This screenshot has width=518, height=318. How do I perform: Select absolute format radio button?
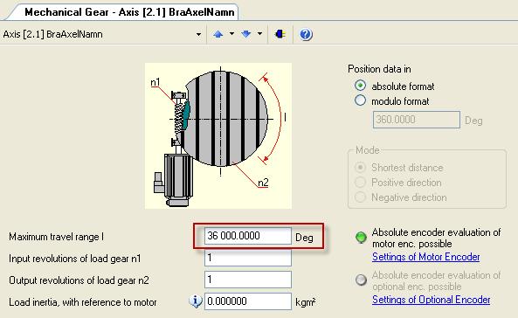click(x=360, y=86)
